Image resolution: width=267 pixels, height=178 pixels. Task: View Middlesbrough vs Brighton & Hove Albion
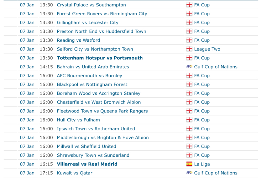tap(103, 137)
